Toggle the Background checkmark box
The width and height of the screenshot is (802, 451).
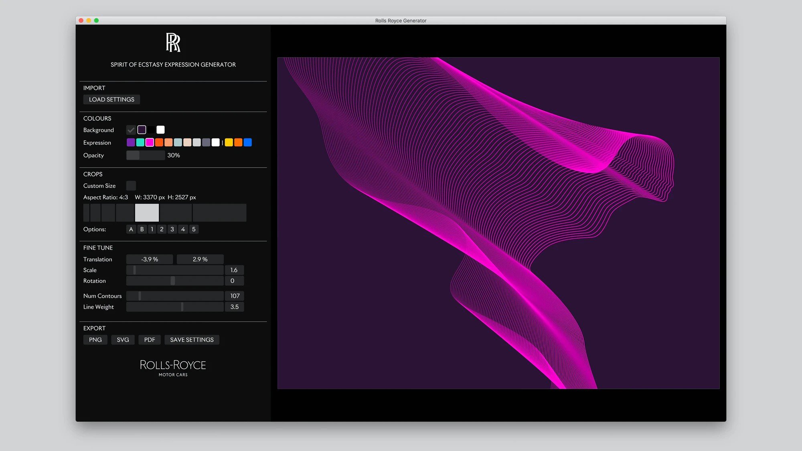coord(131,130)
